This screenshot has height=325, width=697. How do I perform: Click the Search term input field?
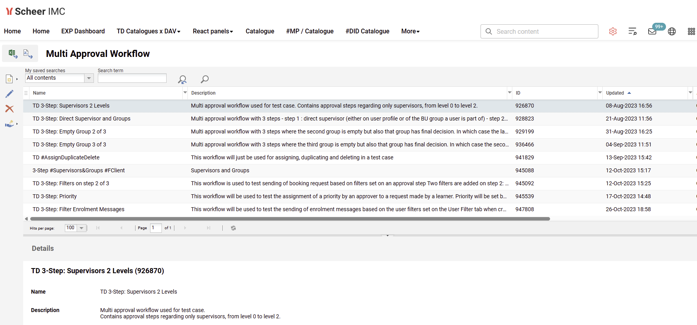click(x=132, y=78)
